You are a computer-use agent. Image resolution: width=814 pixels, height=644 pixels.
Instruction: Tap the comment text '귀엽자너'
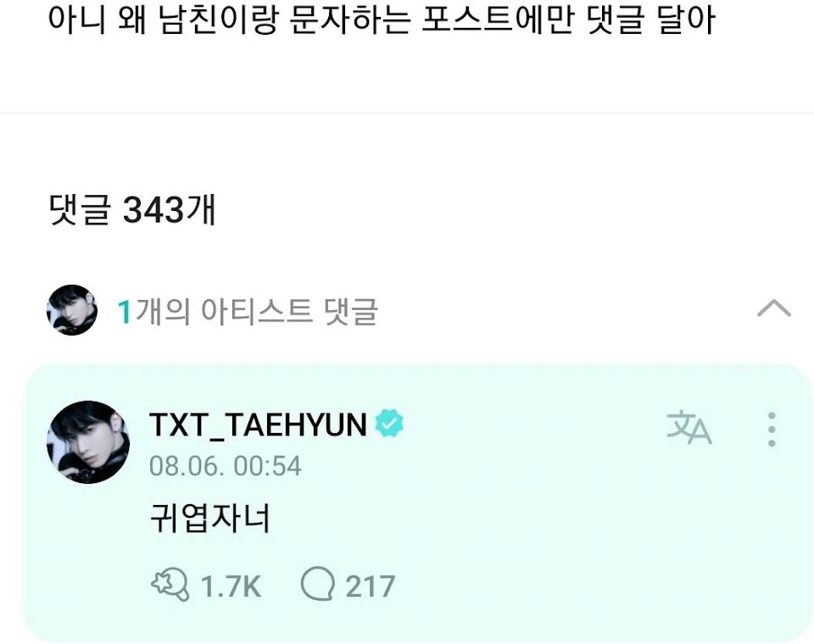tap(209, 518)
